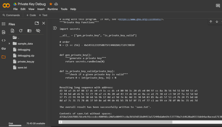Open Files panel in new window
The height and width of the screenshot is (127, 222).
click(37, 23)
